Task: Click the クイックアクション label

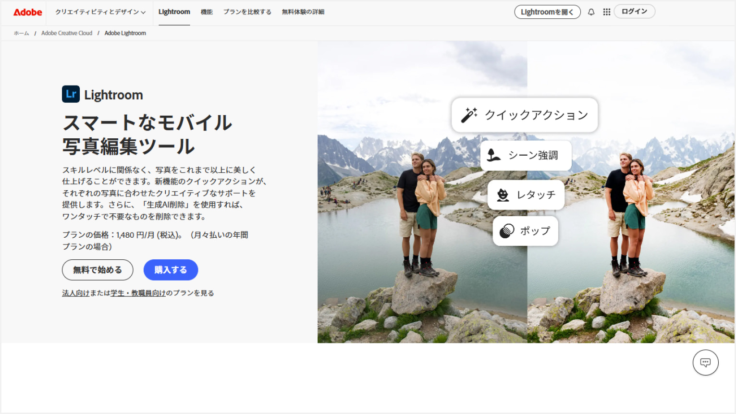Action: 536,115
